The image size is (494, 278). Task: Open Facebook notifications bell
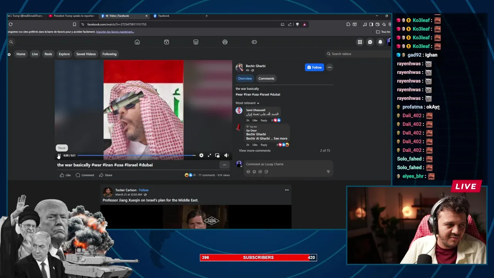380,42
